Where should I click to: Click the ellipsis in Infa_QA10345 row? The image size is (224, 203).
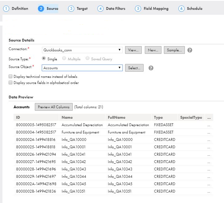pos(209,185)
